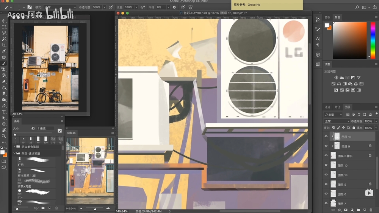379x213 pixels.
Task: Open smoothing options gear icon
Action: (174, 7)
